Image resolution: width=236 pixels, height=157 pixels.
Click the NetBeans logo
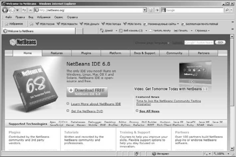click(x=23, y=42)
